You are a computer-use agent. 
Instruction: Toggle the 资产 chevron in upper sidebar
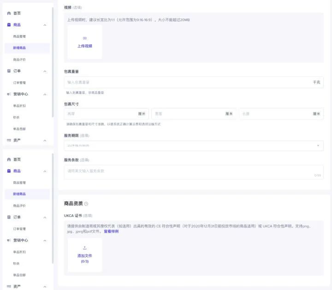tap(45, 140)
